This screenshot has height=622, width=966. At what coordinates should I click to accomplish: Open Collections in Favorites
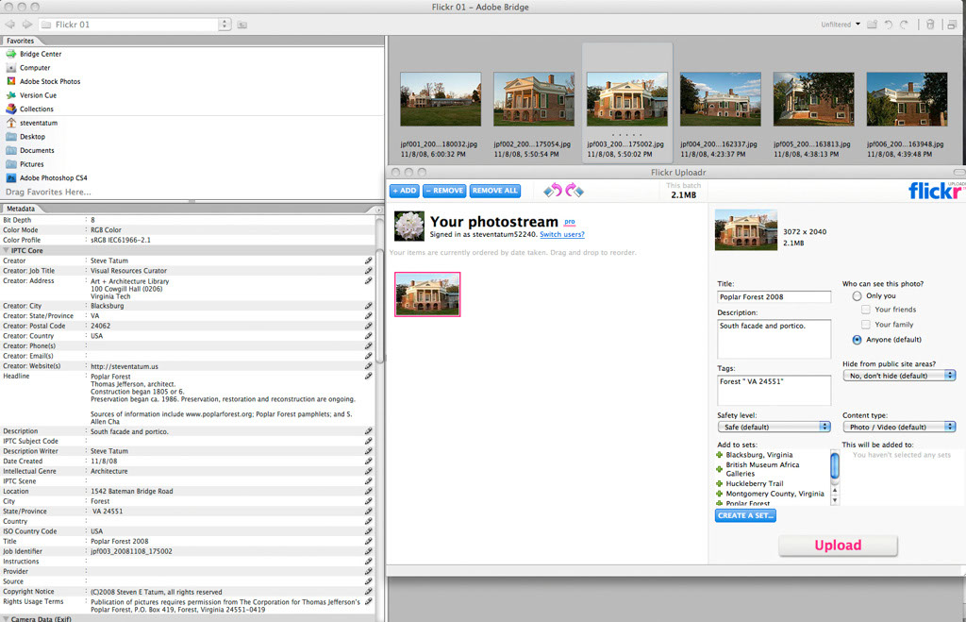(x=37, y=109)
